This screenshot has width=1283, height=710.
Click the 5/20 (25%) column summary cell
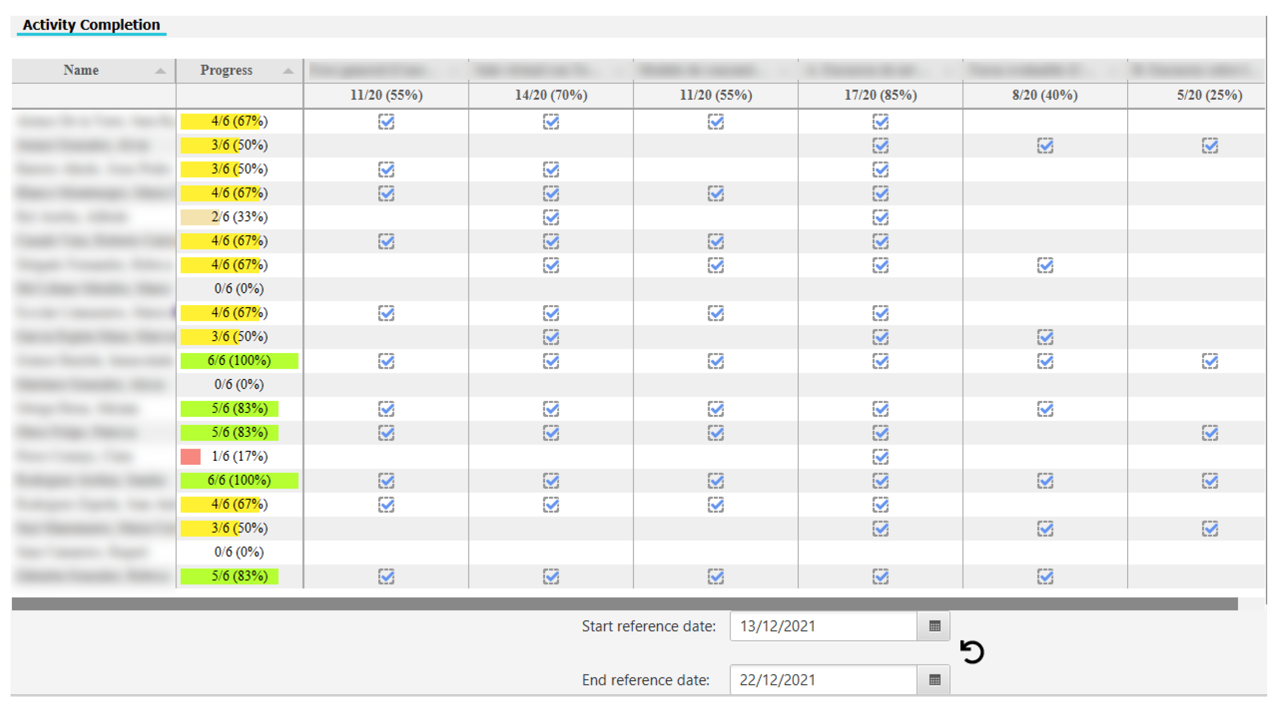(1209, 95)
